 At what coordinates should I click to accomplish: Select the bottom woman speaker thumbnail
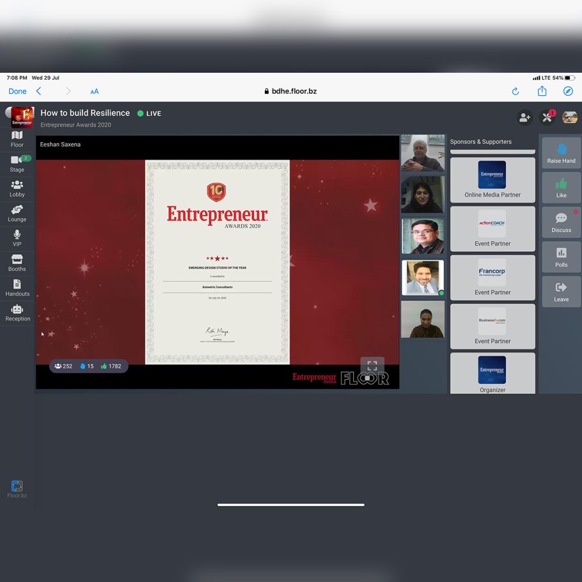tap(423, 319)
